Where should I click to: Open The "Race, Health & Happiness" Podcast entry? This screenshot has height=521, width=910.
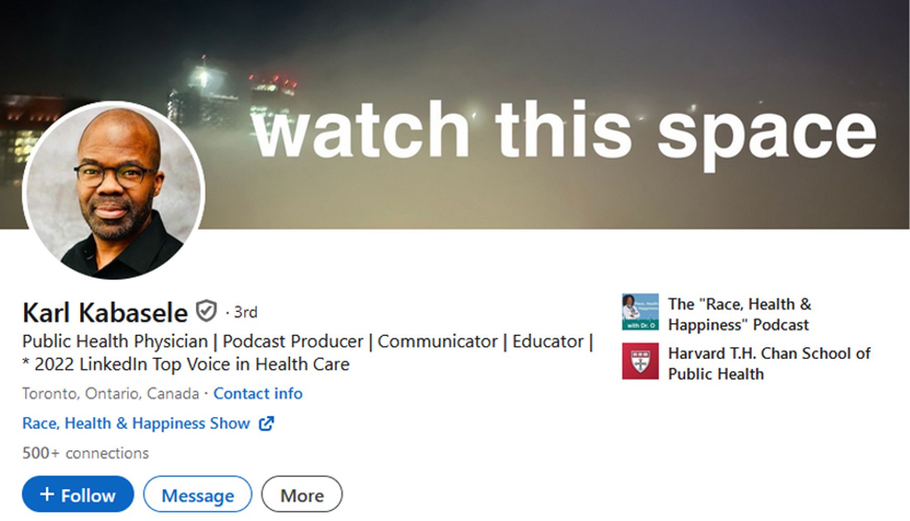739,314
